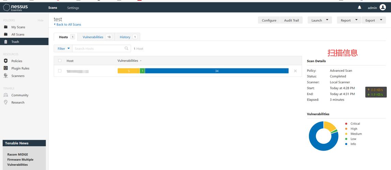Click the Tenable News header
This screenshot has width=391, height=170.
coord(24,143)
